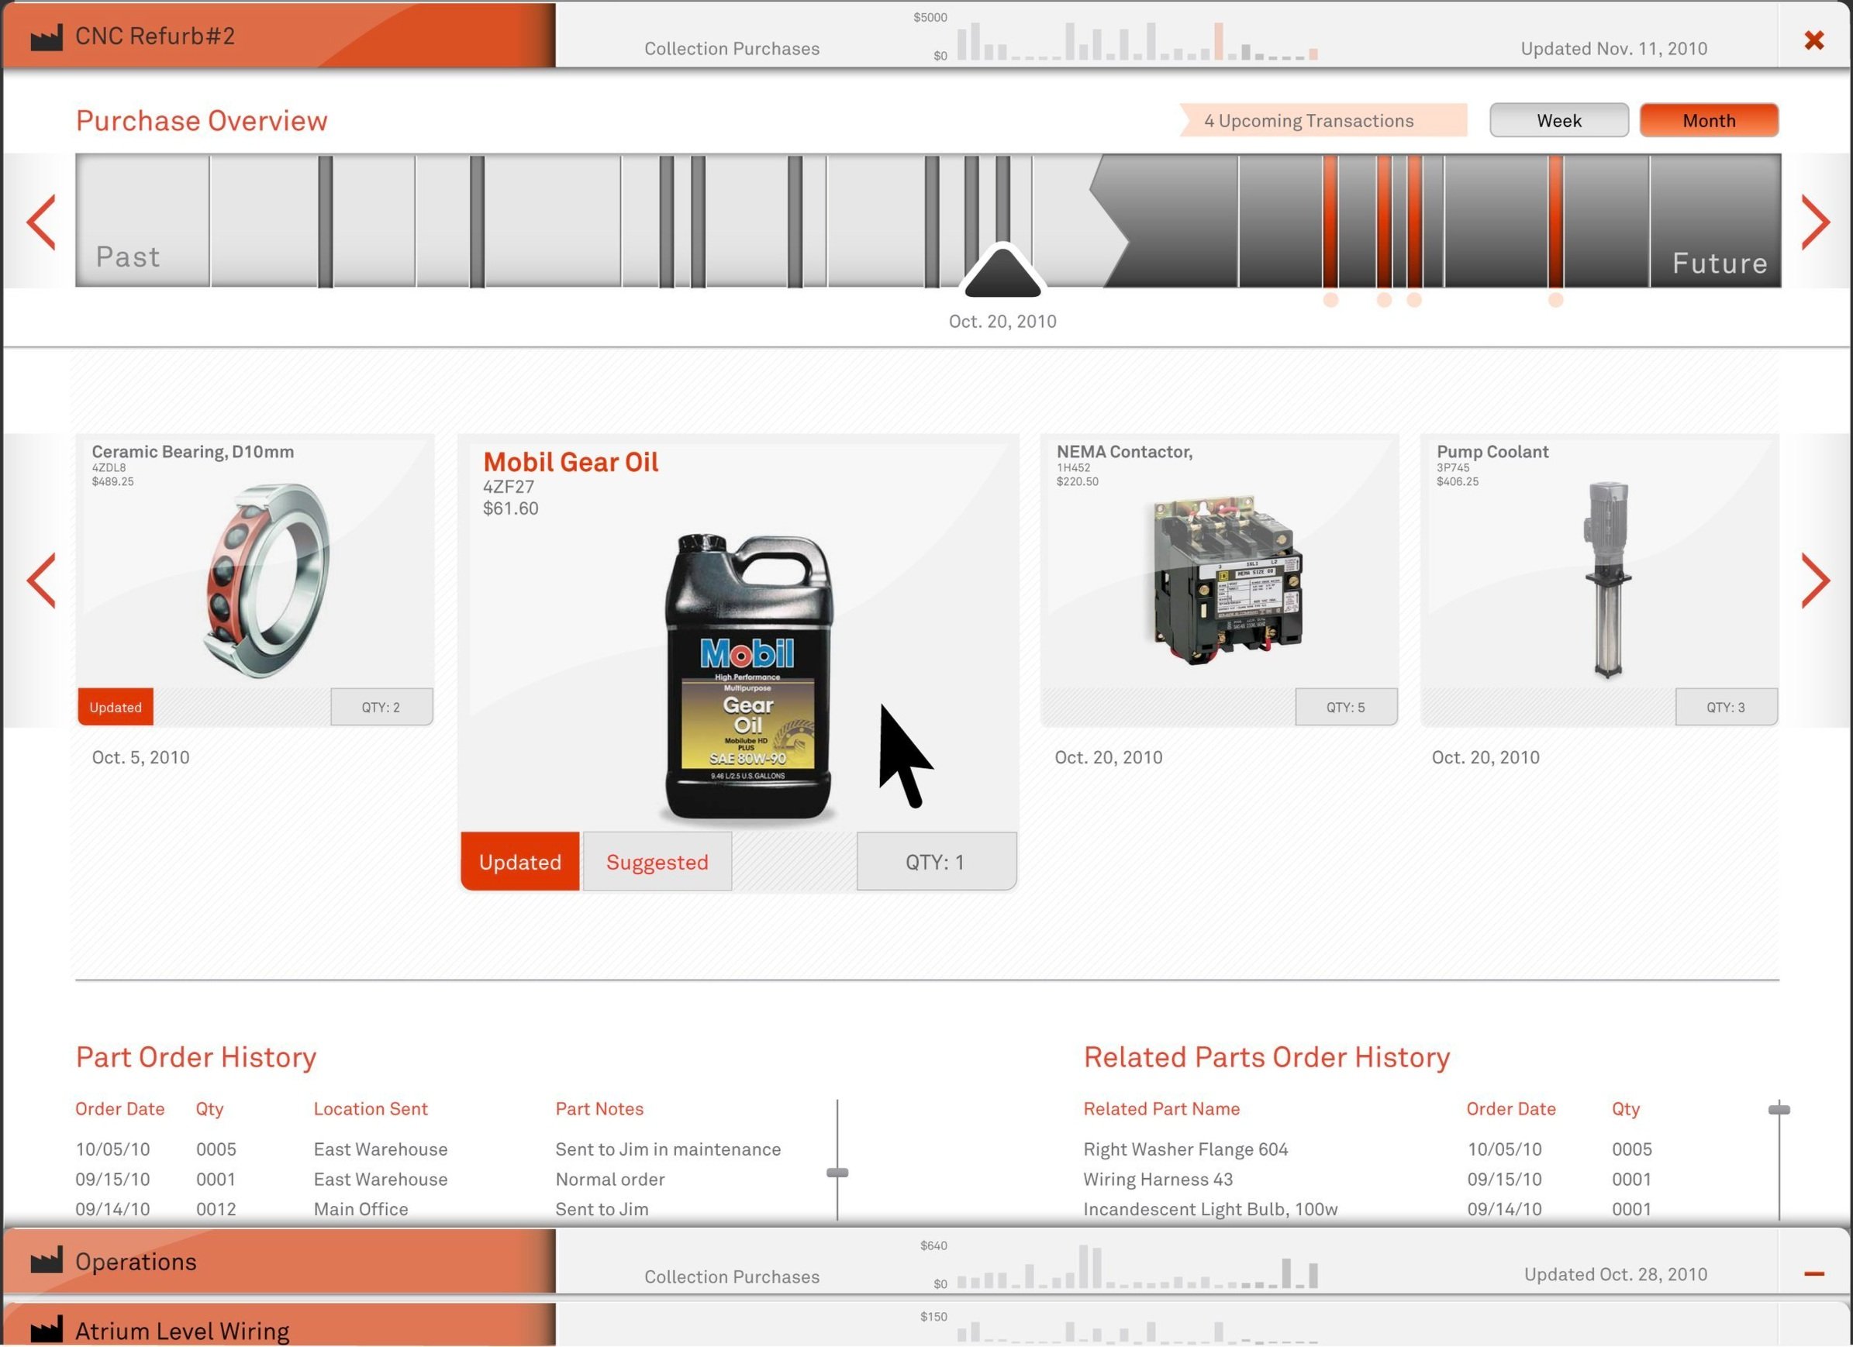Open the Ceramic Bearing product card
The image size is (1853, 1347).
point(255,579)
